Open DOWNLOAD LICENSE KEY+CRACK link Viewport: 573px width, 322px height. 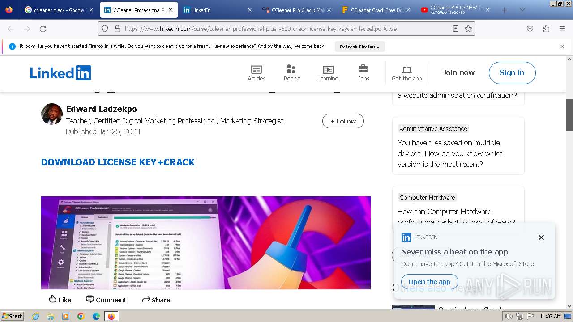tap(118, 162)
